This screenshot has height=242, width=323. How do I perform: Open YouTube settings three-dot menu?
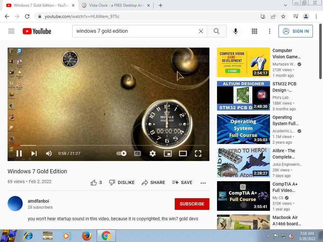click(x=269, y=31)
